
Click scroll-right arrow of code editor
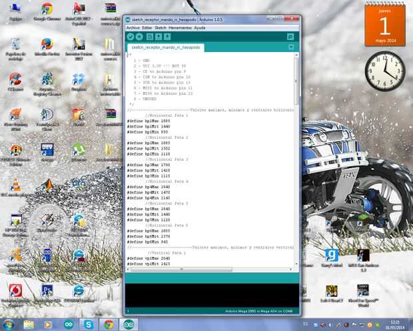291,269
